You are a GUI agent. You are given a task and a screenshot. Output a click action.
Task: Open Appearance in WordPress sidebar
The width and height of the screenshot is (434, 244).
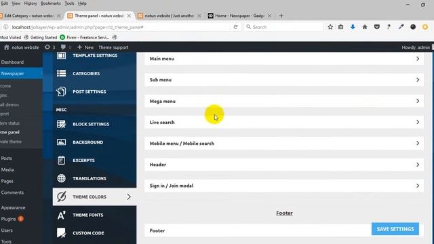click(x=13, y=207)
